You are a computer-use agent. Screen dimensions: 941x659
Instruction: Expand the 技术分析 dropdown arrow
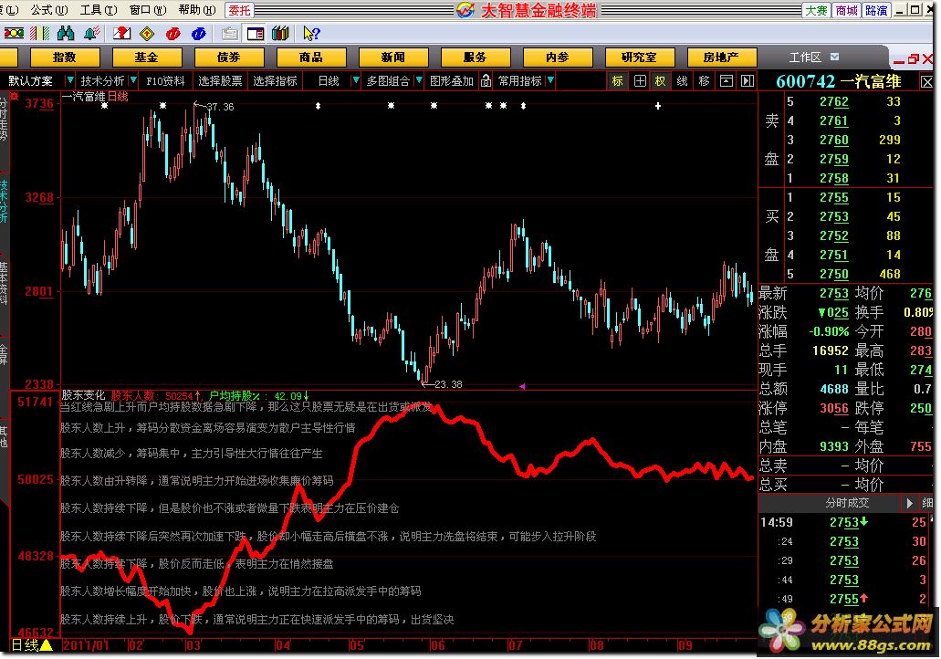point(133,79)
